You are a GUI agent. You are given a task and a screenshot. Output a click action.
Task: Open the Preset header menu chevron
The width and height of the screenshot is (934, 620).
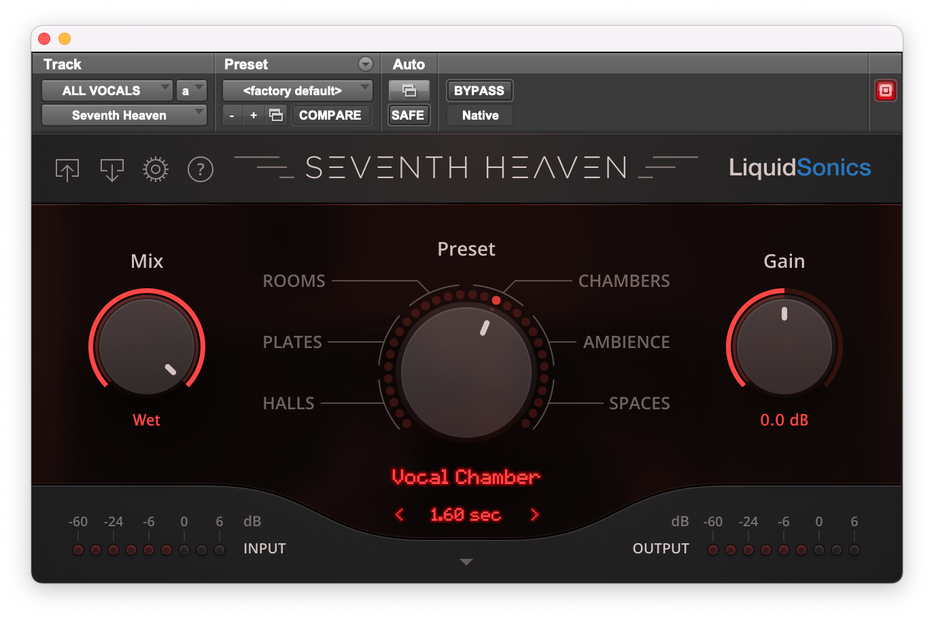(x=366, y=64)
